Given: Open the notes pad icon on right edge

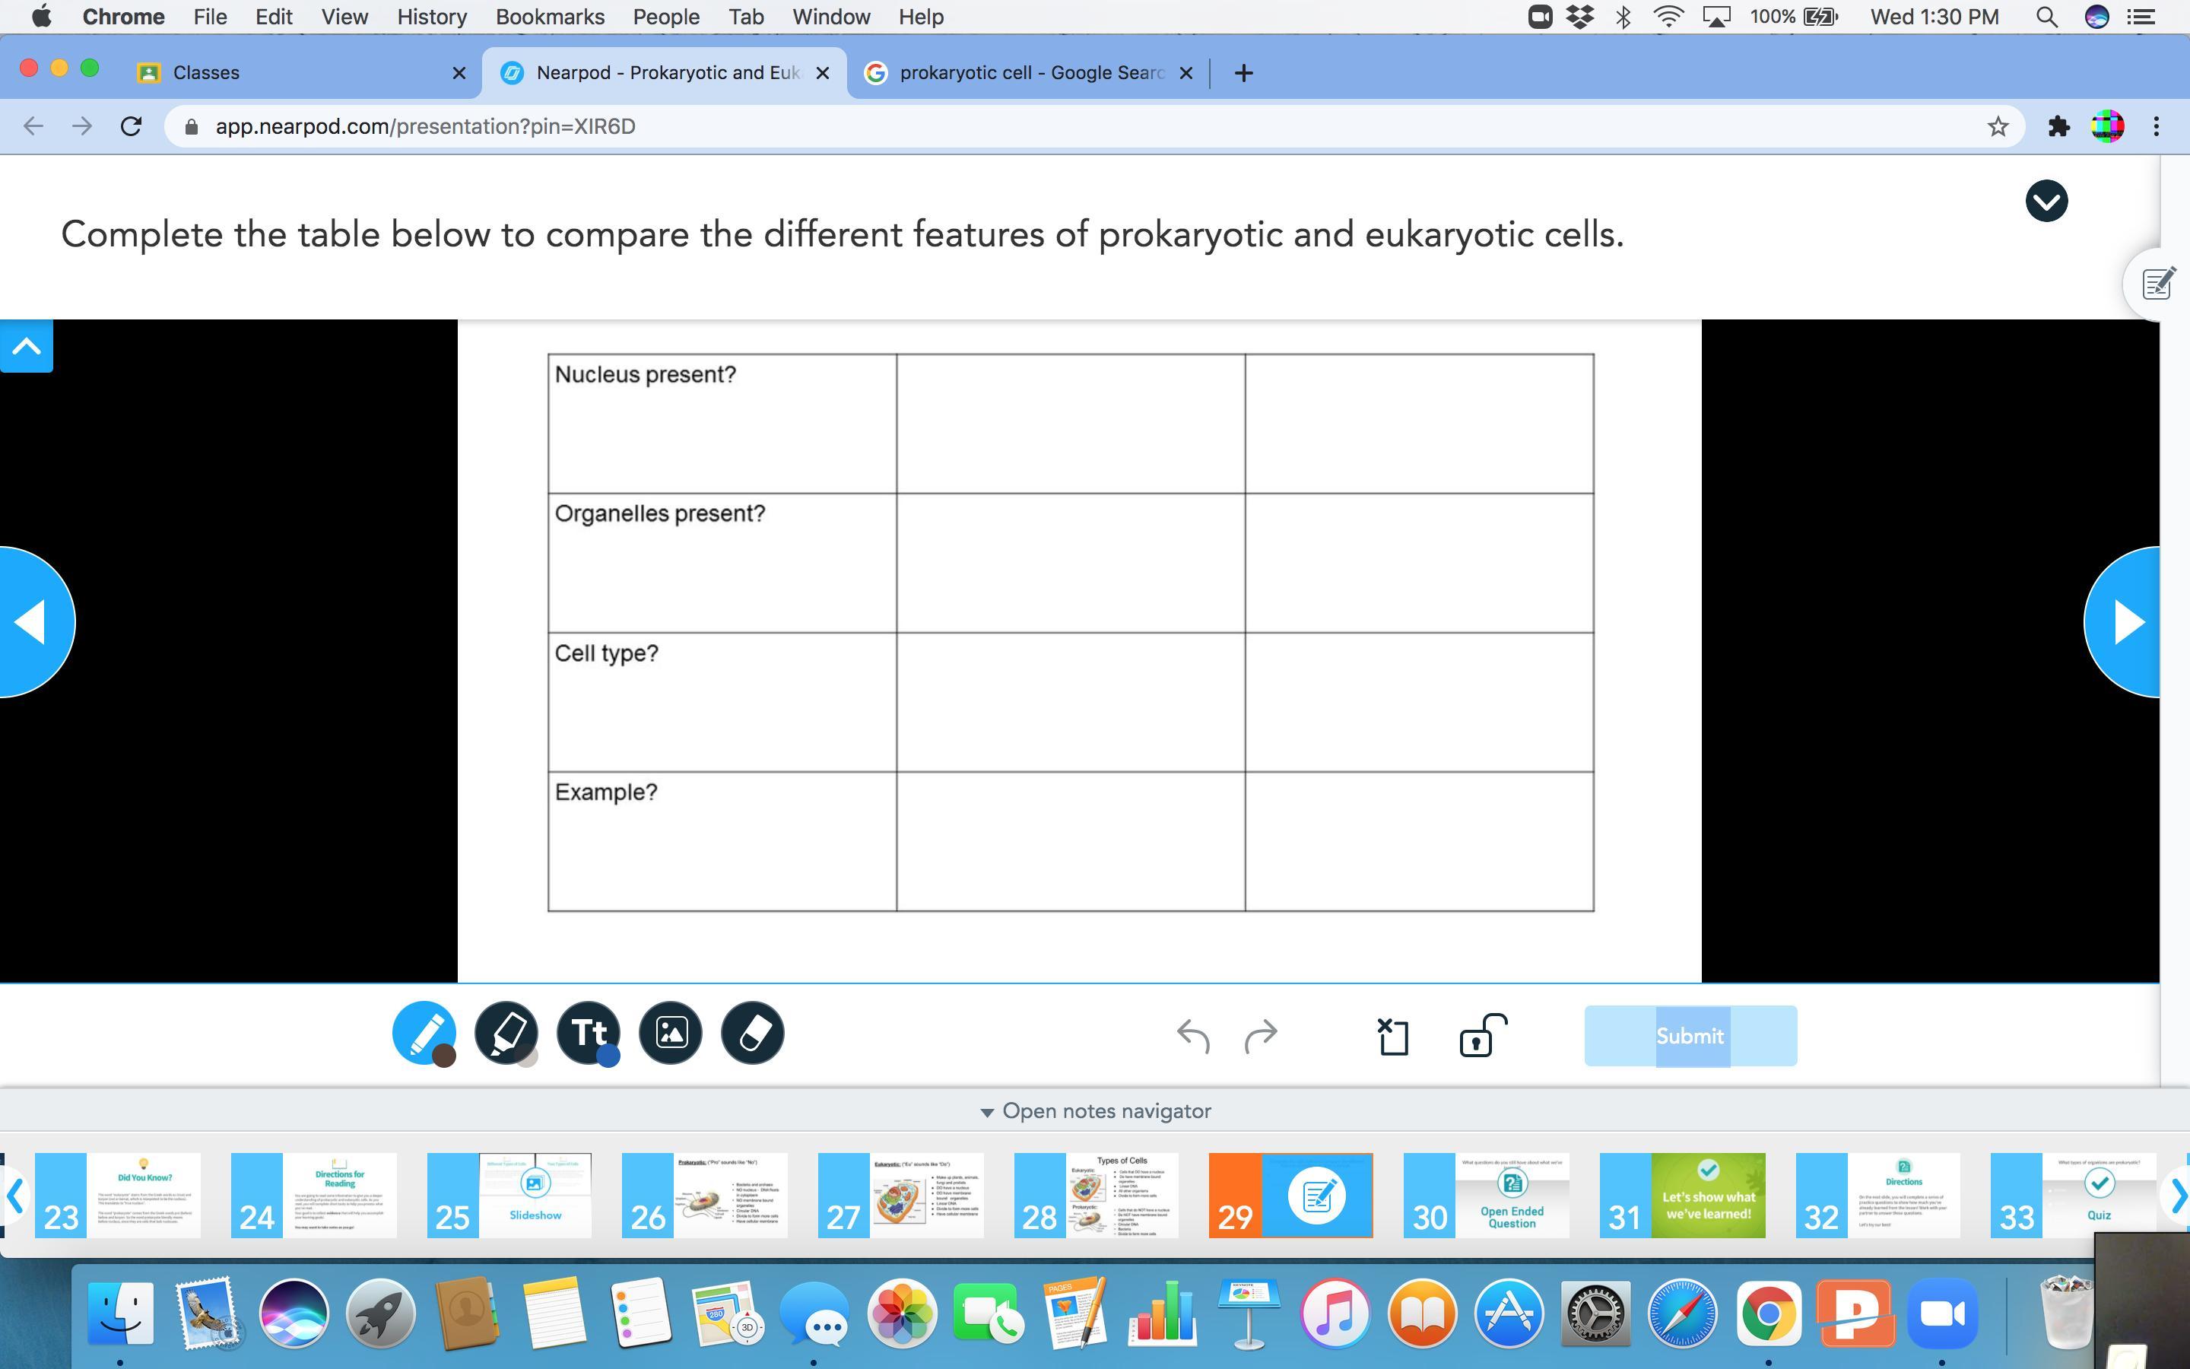Looking at the screenshot, I should pyautogui.click(x=2157, y=284).
